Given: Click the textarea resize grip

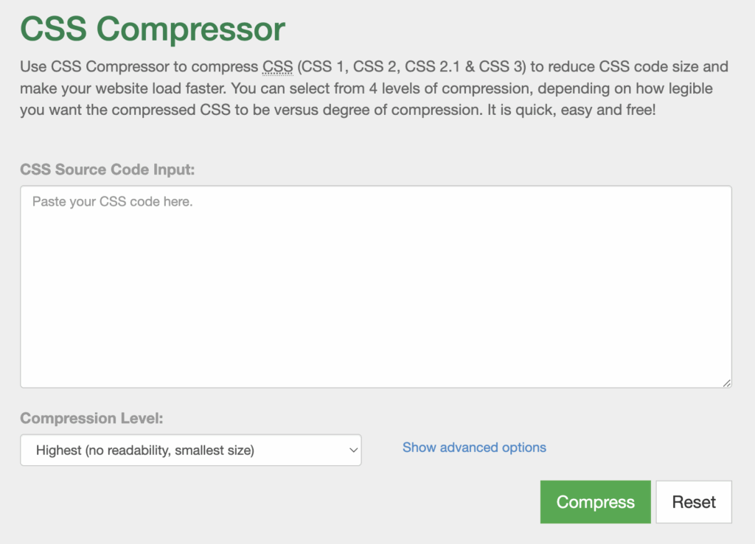Looking at the screenshot, I should click(726, 382).
